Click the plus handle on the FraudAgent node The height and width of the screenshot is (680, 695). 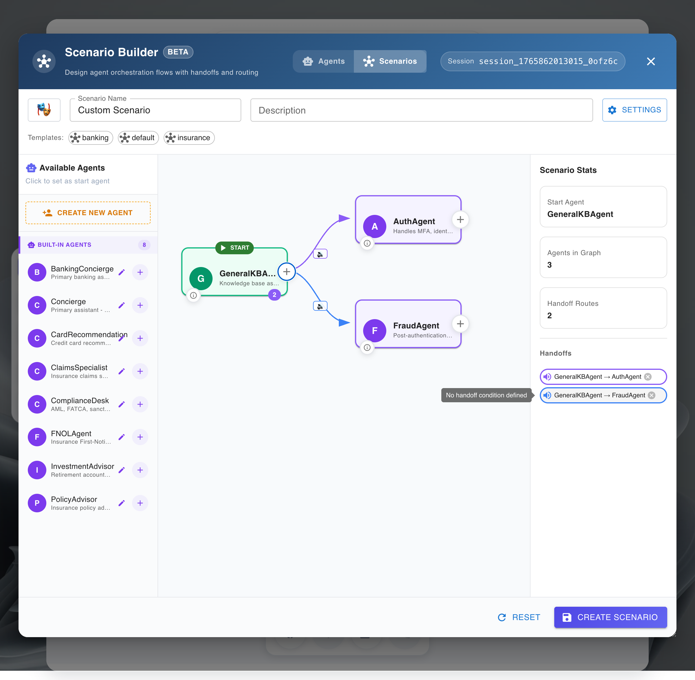[x=460, y=323]
